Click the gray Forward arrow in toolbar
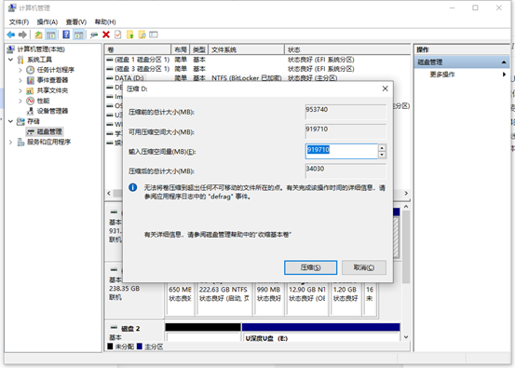Viewport: 515px width, 368px height. [x=22, y=34]
